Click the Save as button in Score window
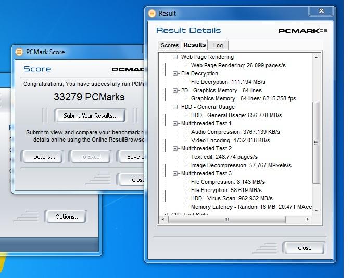 pos(131,157)
